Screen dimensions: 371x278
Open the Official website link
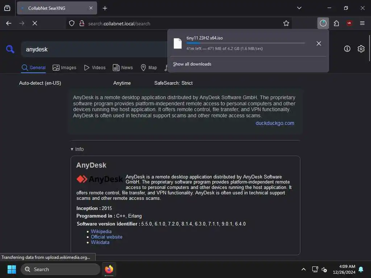pyautogui.click(x=107, y=237)
